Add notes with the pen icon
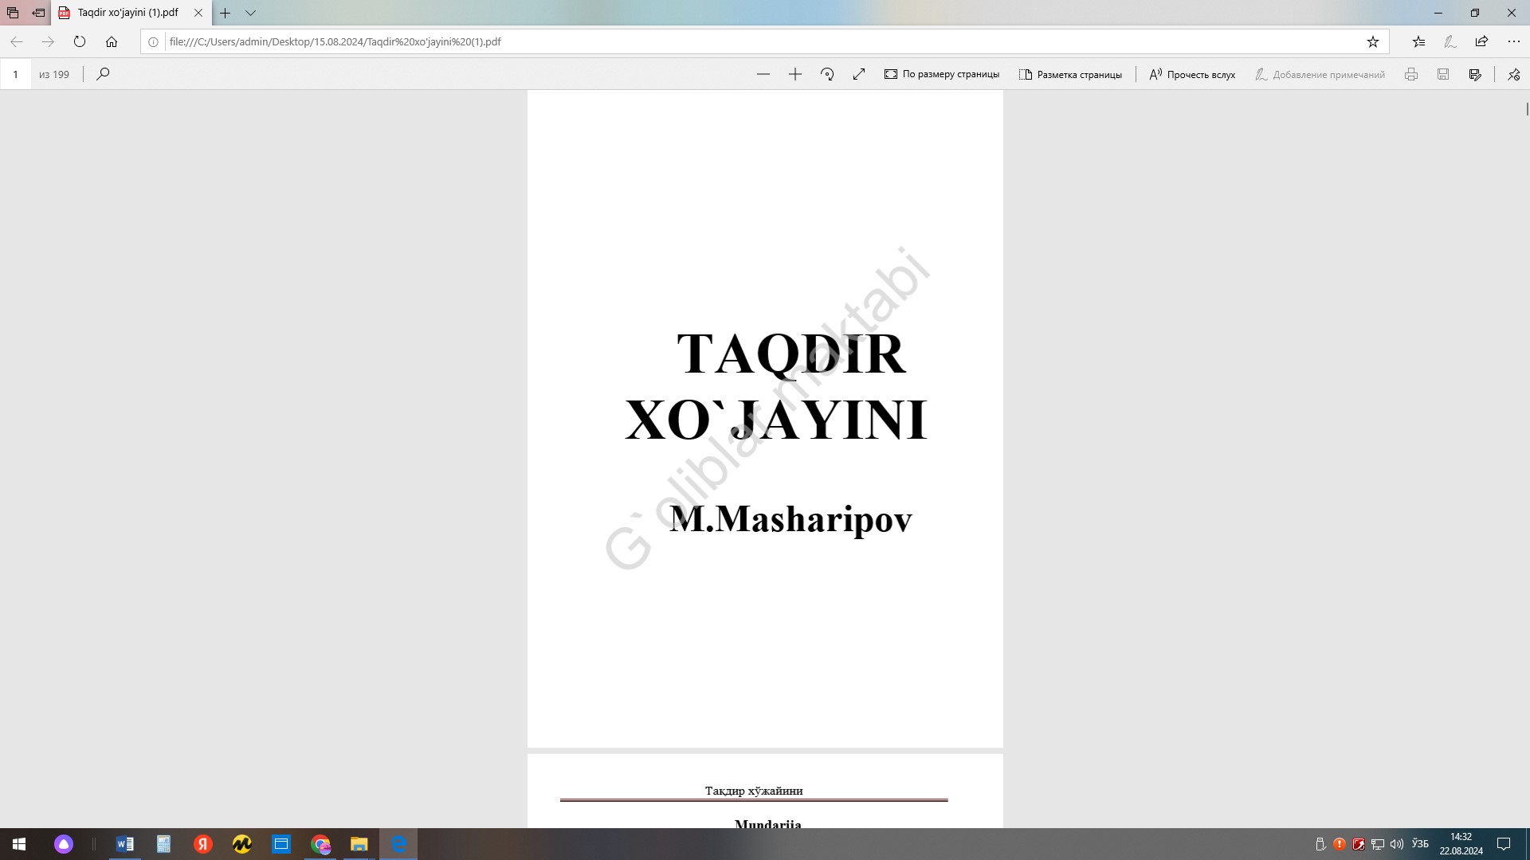The image size is (1530, 860). pos(1450,41)
